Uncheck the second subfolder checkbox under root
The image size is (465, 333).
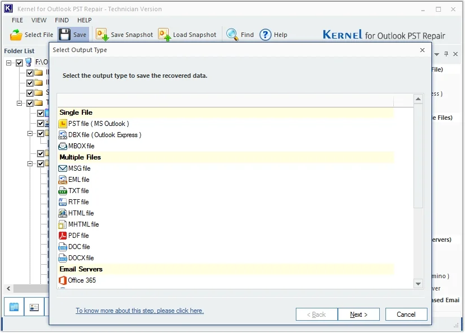coord(30,83)
